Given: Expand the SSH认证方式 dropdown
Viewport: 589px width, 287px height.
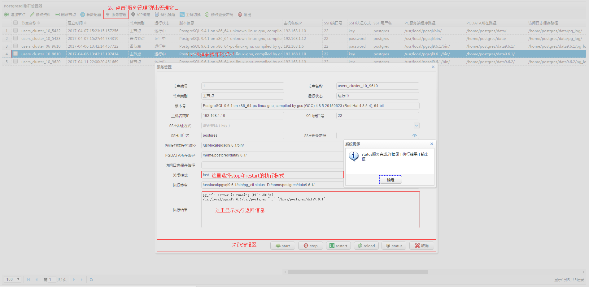Looking at the screenshot, I should (x=416, y=126).
